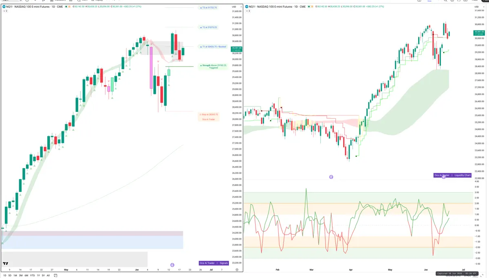Open the go-to-date calendar icon

tap(55, 276)
